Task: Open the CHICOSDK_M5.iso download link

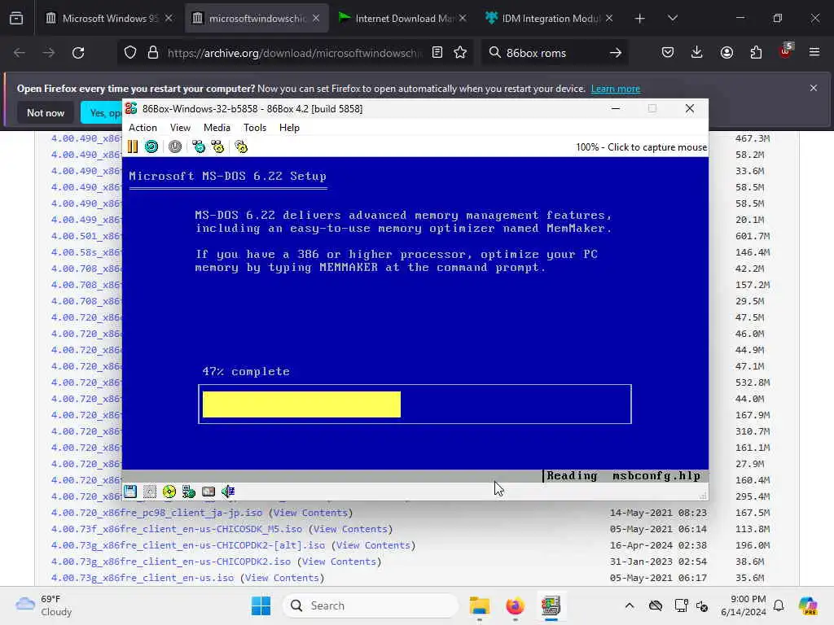Action: tap(177, 529)
